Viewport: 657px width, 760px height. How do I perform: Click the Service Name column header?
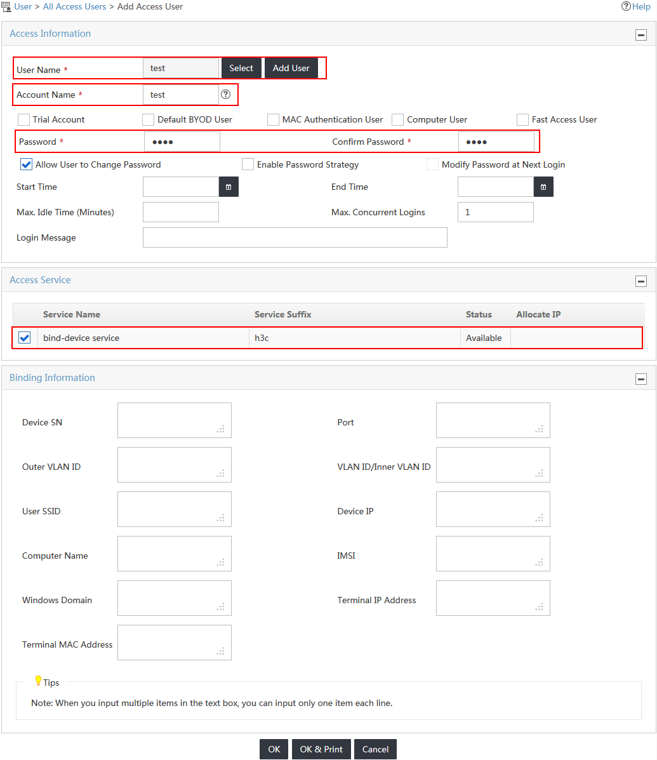72,314
